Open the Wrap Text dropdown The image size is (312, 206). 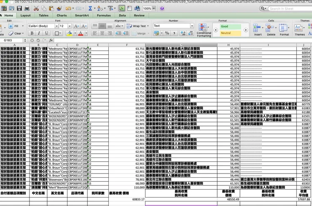click(148, 26)
